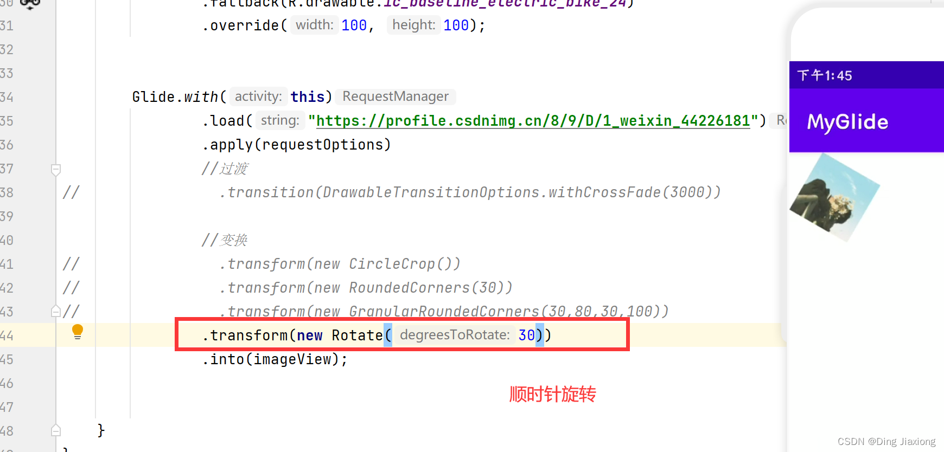The height and width of the screenshot is (452, 944).
Task: Click the //变换 comment
Action: (x=225, y=240)
